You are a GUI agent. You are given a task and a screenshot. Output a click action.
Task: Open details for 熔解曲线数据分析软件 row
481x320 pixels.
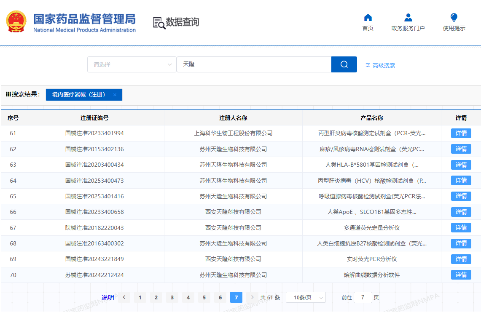click(461, 275)
